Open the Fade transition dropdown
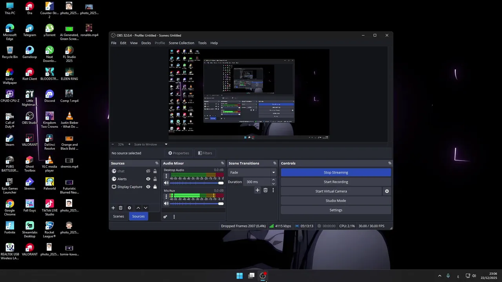Screen dimensions: 502x282 (x=252, y=172)
